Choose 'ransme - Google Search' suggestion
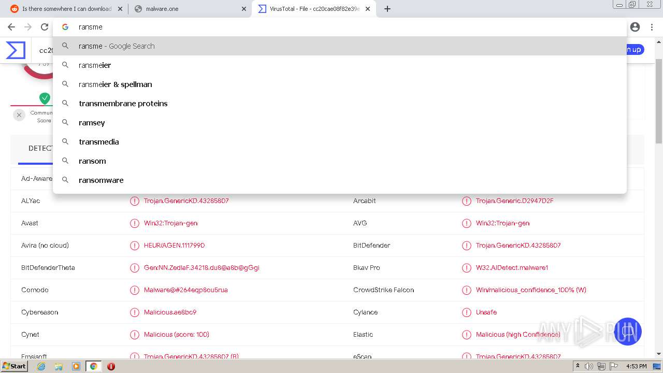 (x=339, y=46)
